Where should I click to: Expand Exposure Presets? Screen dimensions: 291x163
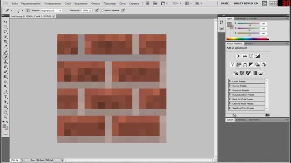coord(230,90)
